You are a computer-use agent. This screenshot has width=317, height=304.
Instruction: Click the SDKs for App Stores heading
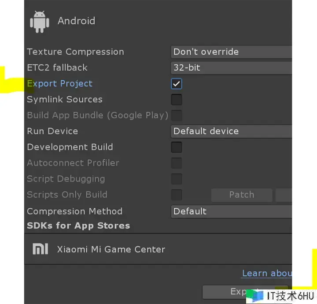point(78,225)
